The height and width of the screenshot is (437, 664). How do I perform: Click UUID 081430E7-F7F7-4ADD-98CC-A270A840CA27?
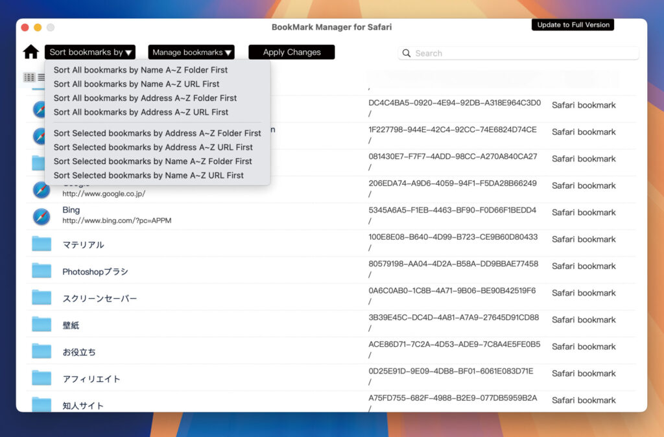[453, 156]
